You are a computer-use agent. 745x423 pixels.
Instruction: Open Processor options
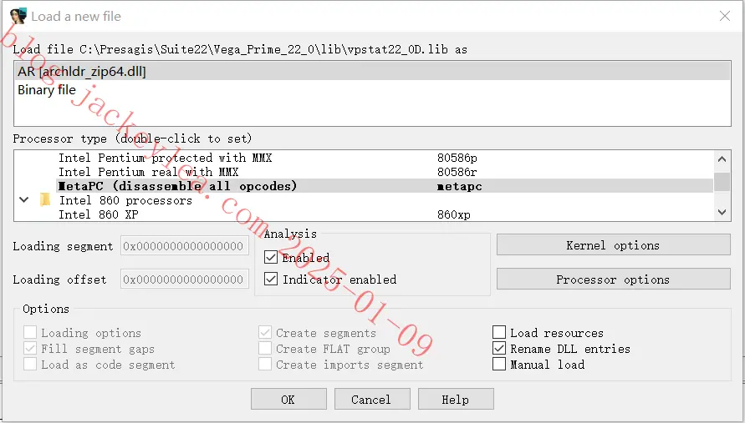614,279
